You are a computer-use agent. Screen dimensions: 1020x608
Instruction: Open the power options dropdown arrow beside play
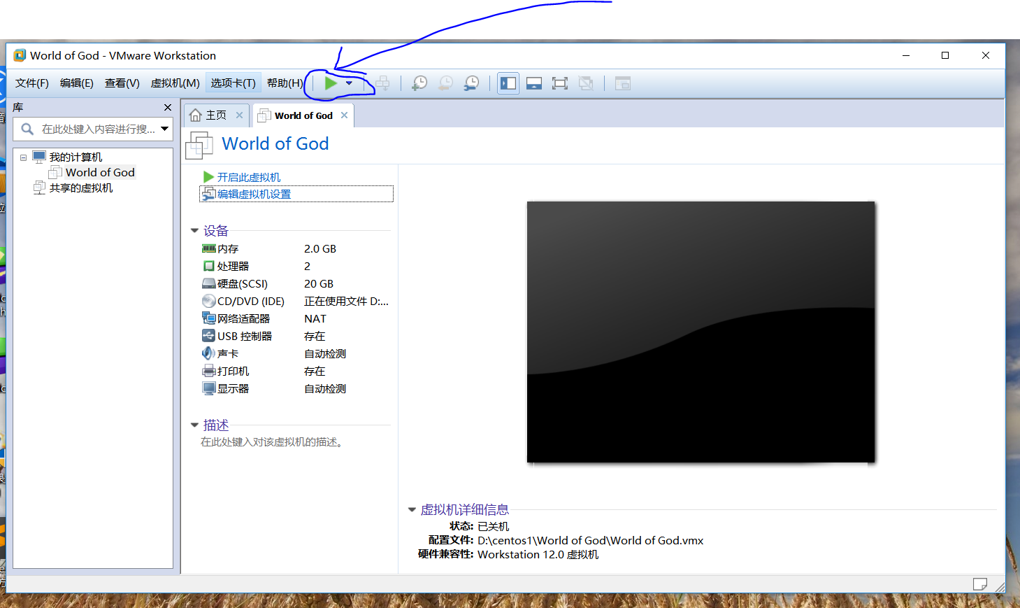coord(349,83)
